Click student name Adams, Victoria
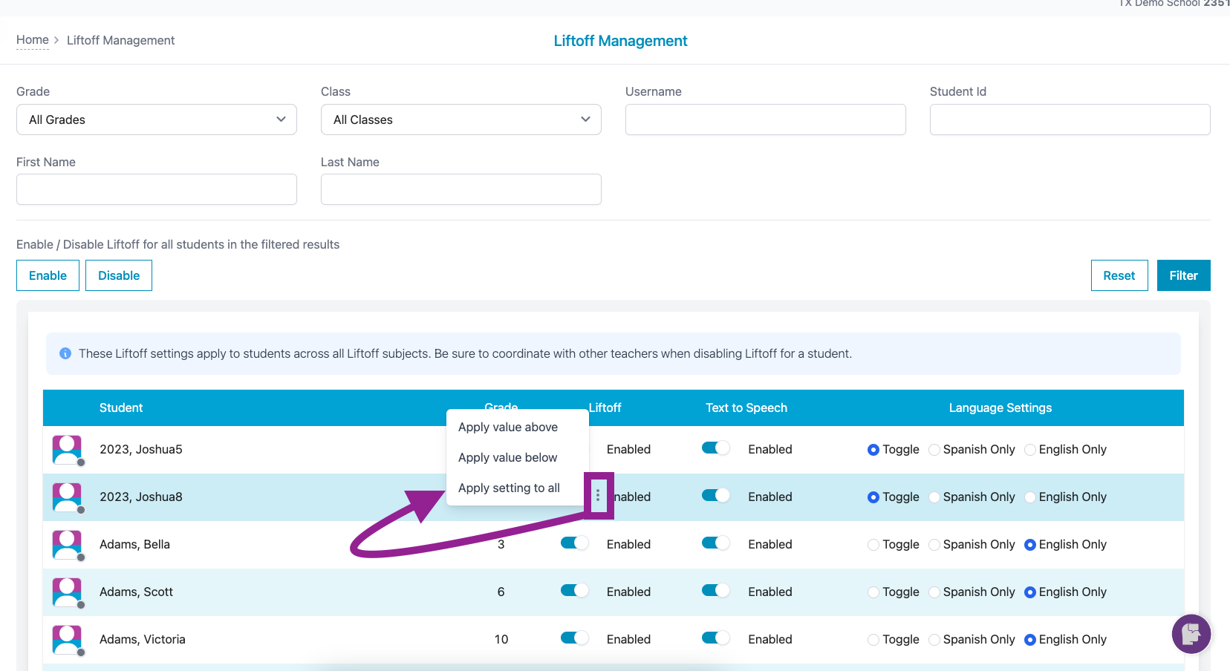The width and height of the screenshot is (1230, 671). tap(143, 639)
